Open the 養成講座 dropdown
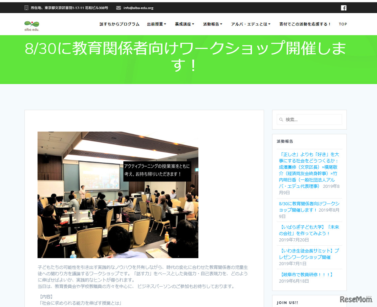Screen dimensions: 377x307 [x=184, y=24]
